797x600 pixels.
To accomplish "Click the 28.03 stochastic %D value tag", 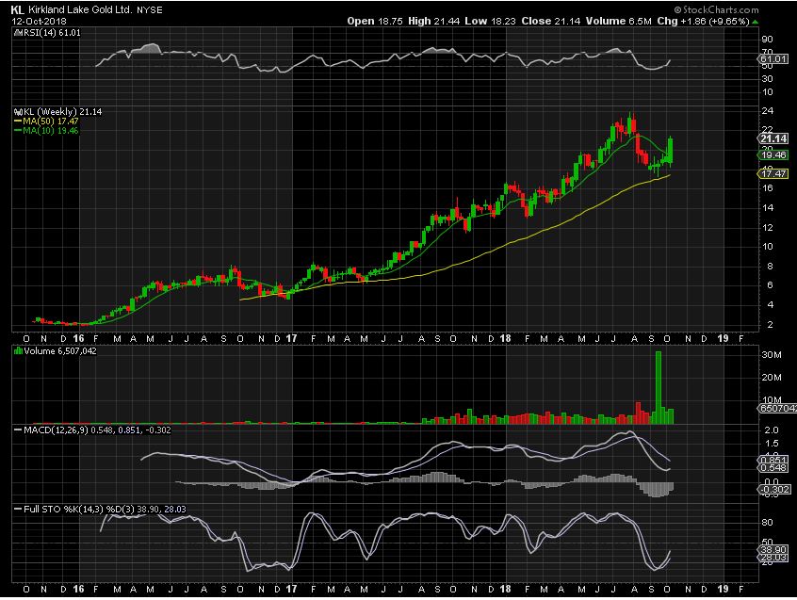I will coord(773,558).
